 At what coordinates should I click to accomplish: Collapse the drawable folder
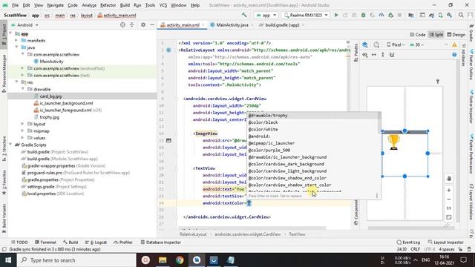[x=23, y=89]
